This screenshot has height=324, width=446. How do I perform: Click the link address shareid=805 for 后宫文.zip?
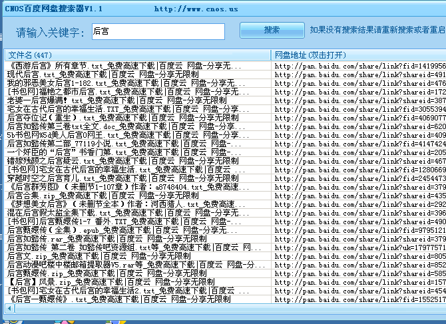click(360, 256)
